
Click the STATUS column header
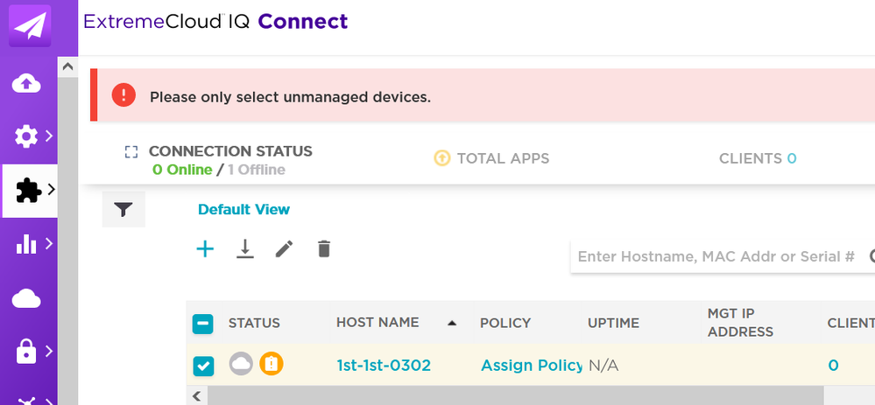click(254, 323)
